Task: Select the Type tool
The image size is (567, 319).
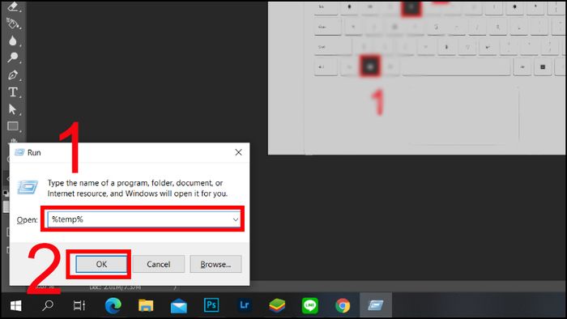Action: point(13,92)
